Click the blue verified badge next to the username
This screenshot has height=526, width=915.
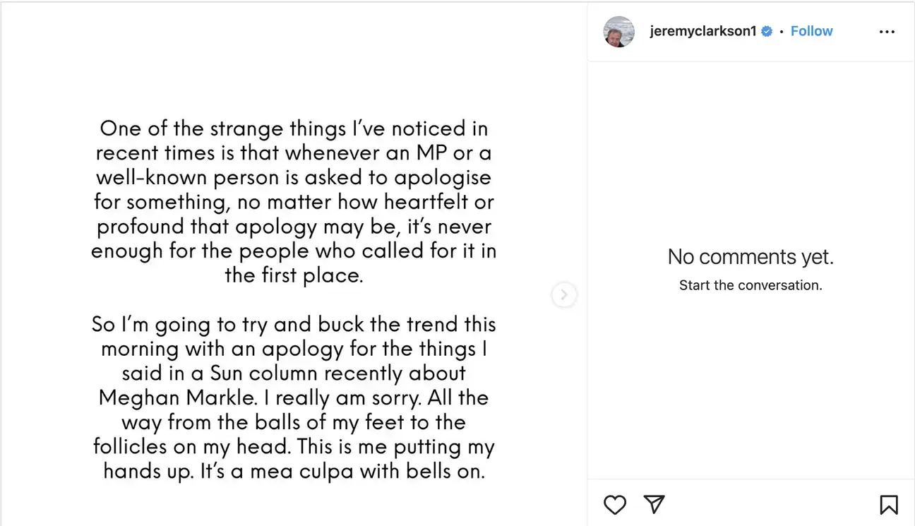pyautogui.click(x=766, y=30)
